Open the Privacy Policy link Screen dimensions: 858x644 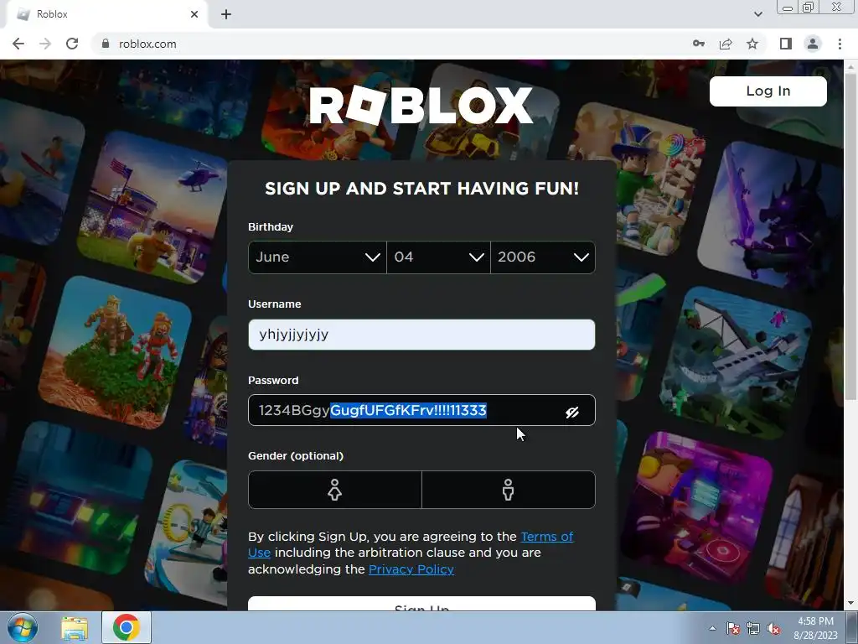(411, 569)
